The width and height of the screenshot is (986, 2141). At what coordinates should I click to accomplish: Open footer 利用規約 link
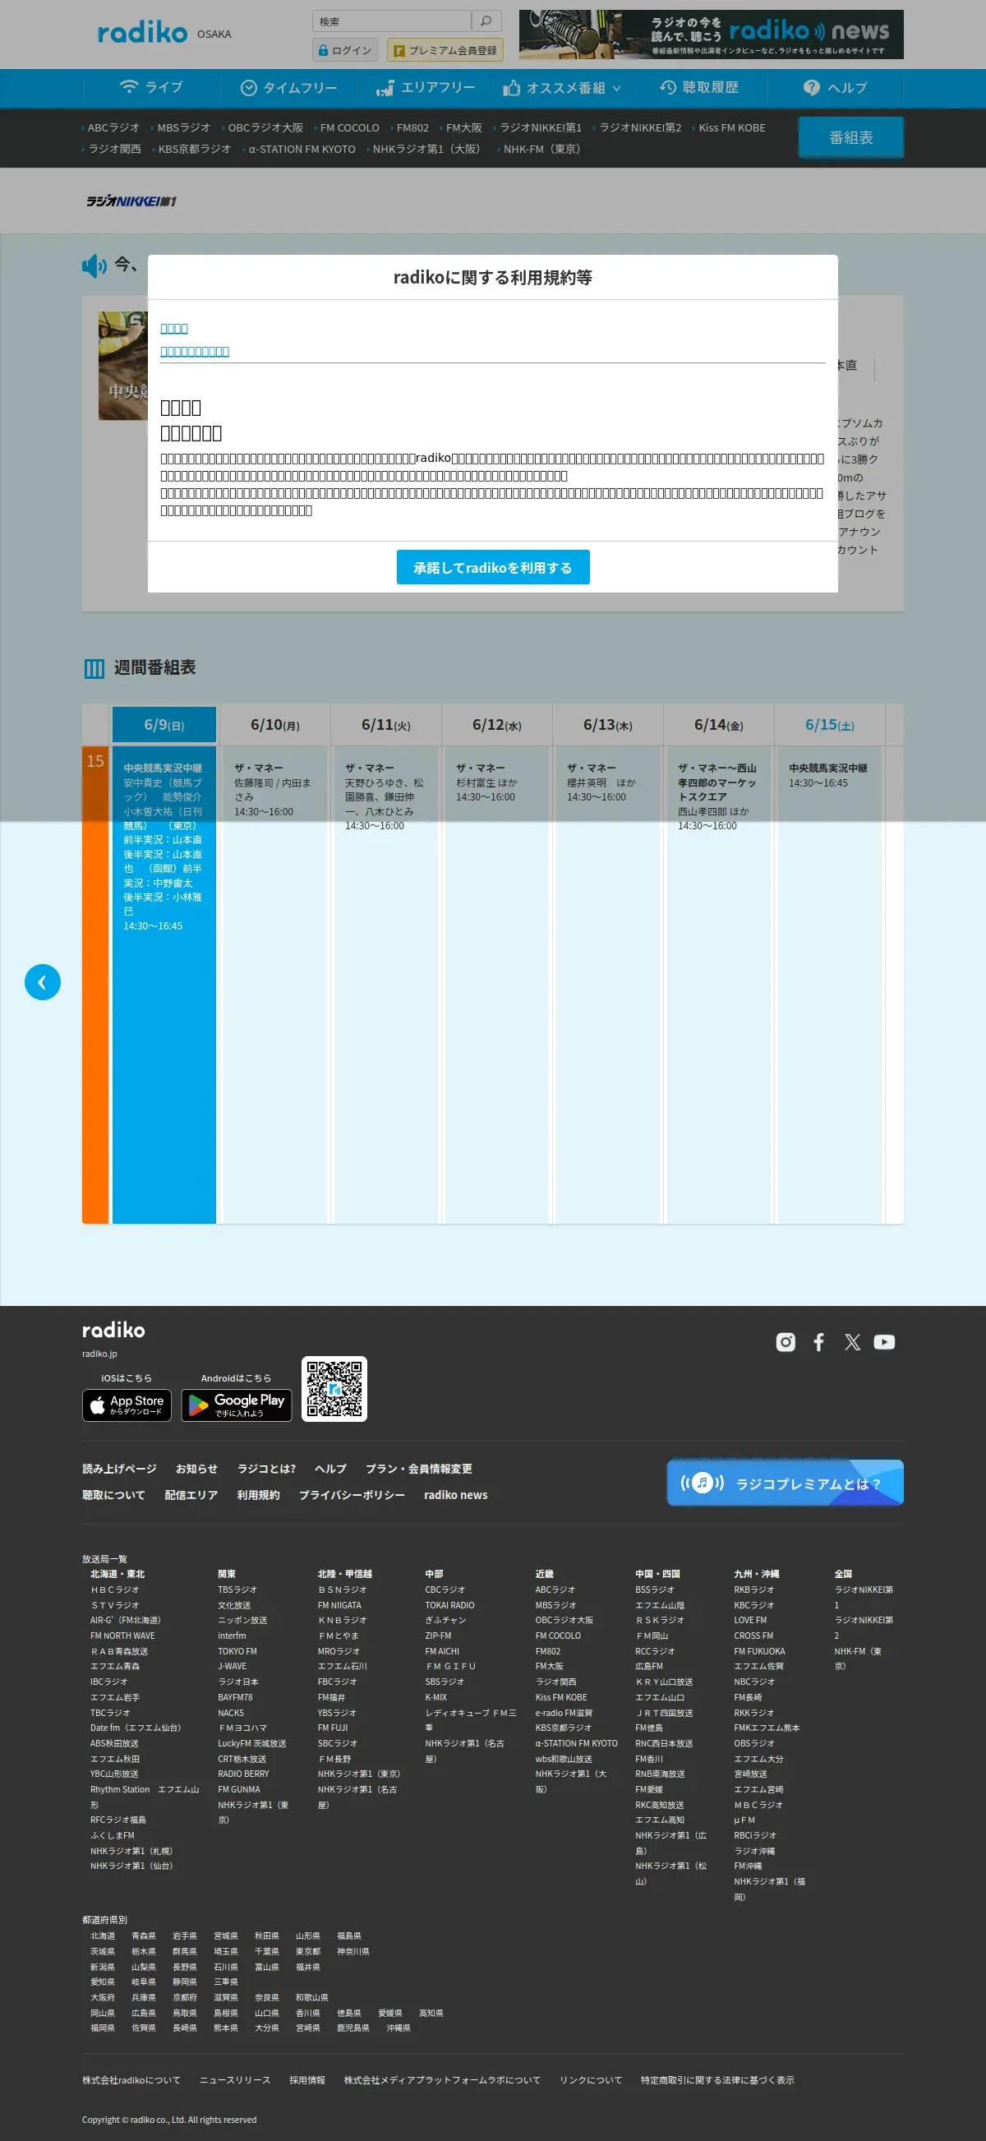point(258,1495)
